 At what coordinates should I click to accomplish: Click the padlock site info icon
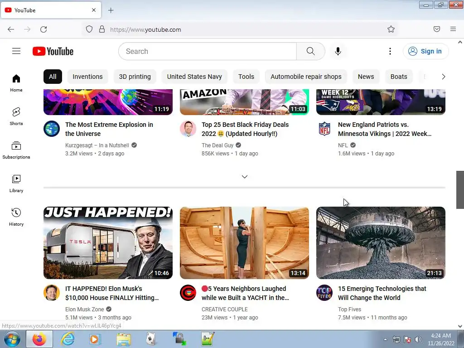point(102,29)
